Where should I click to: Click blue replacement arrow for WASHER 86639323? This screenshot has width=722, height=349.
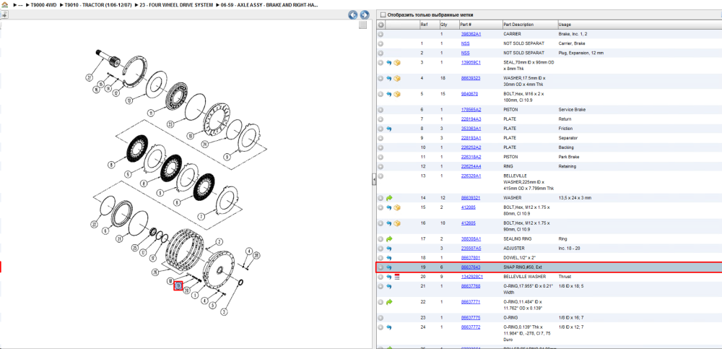(x=389, y=78)
